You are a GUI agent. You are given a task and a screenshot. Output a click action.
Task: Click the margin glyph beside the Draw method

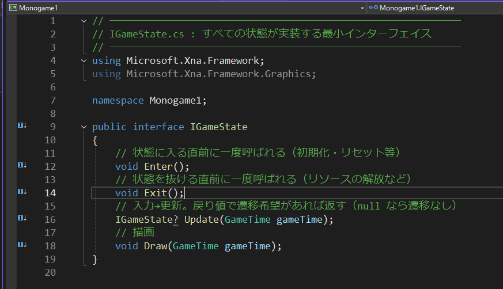click(x=22, y=245)
